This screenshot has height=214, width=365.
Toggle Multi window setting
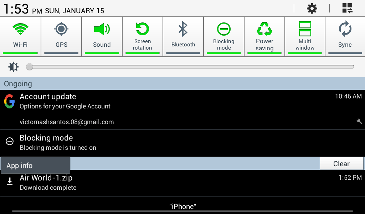tap(305, 37)
